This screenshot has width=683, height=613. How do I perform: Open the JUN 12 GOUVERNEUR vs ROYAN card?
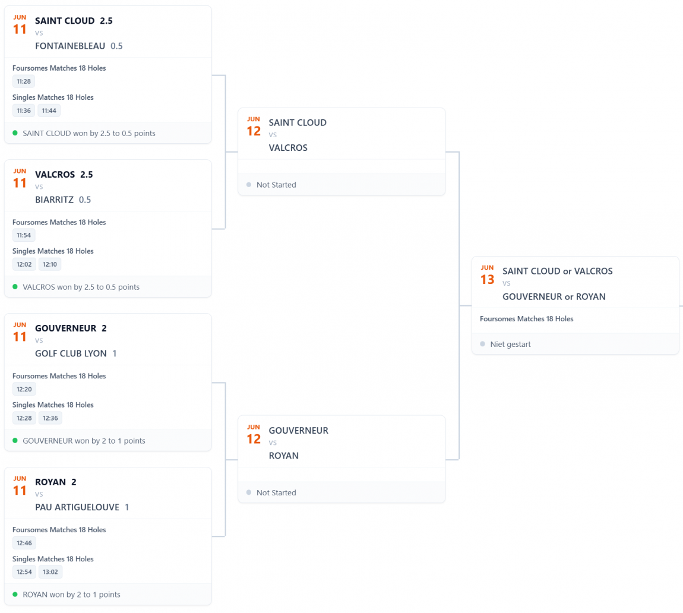pyautogui.click(x=341, y=459)
